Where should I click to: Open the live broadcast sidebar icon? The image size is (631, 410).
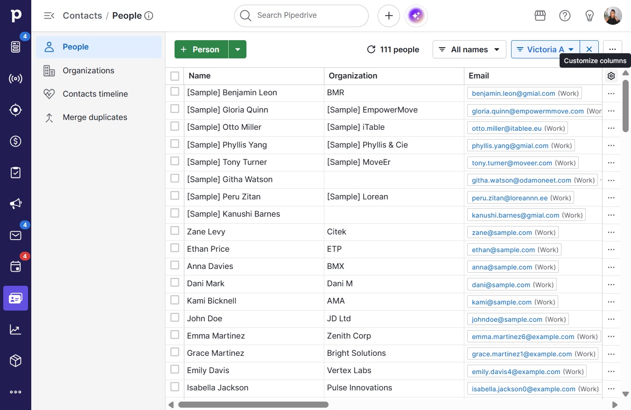tap(15, 78)
